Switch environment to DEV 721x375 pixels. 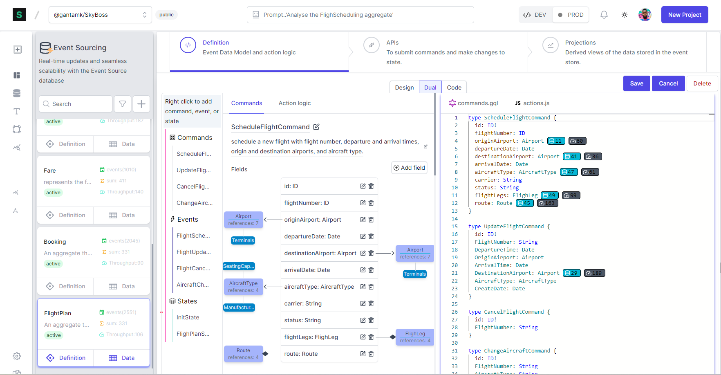pyautogui.click(x=535, y=14)
